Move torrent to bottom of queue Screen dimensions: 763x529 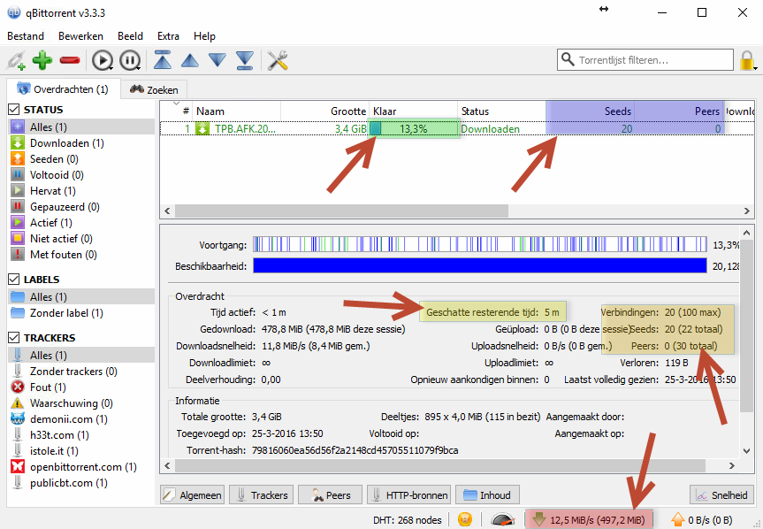[x=244, y=61]
